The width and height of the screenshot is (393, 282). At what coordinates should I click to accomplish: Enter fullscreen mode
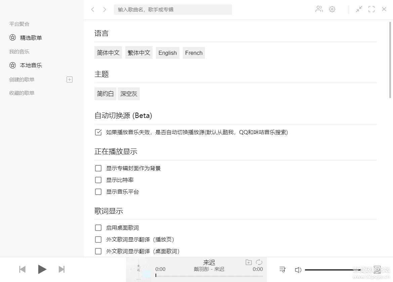click(372, 9)
